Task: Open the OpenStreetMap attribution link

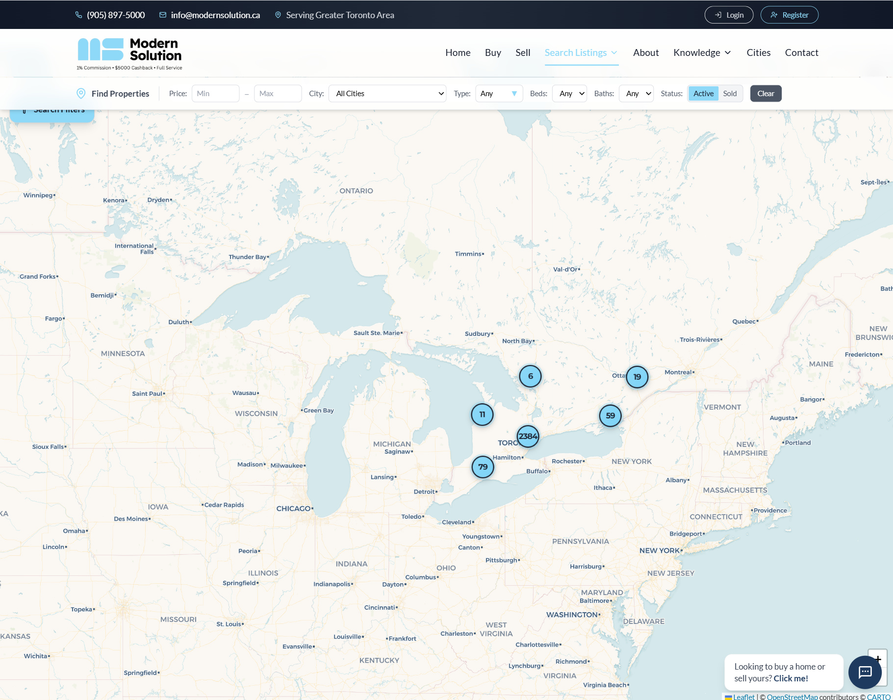Action: point(792,697)
